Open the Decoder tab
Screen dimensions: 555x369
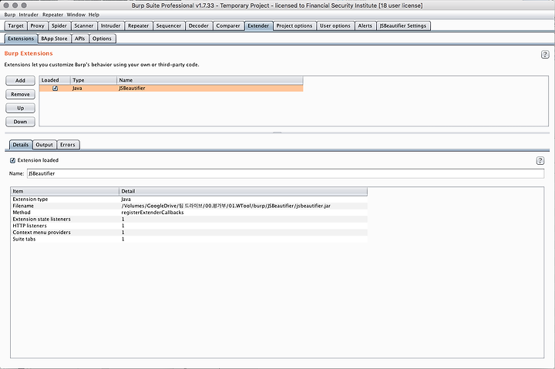pyautogui.click(x=199, y=26)
